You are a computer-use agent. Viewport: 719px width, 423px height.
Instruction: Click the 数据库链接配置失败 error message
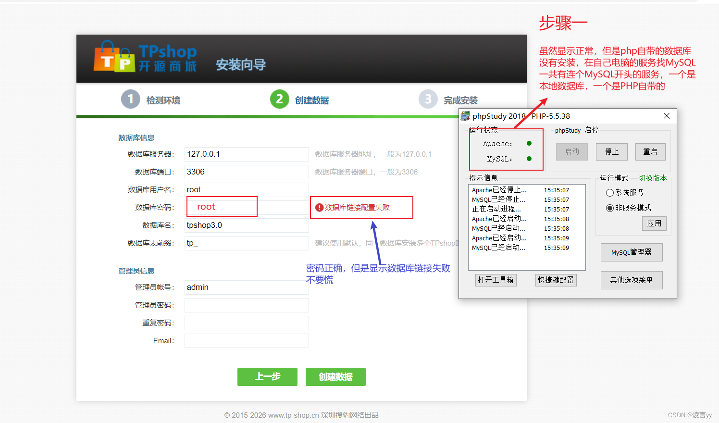click(x=357, y=208)
